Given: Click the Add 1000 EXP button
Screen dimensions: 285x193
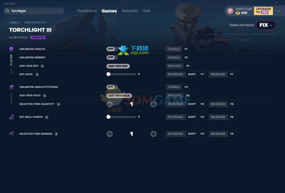Looking at the screenshot, I should coord(118,66).
